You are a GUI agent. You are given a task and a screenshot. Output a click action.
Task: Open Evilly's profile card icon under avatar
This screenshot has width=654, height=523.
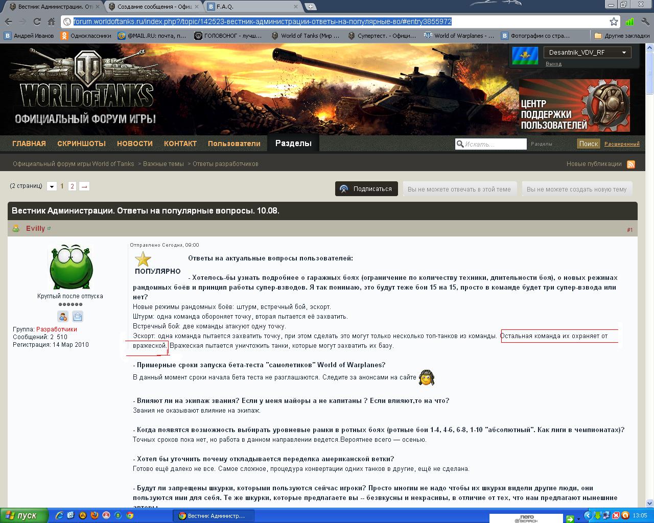tap(77, 317)
